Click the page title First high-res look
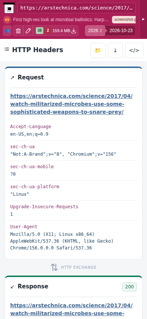The image size is (147, 319). pos(61,20)
